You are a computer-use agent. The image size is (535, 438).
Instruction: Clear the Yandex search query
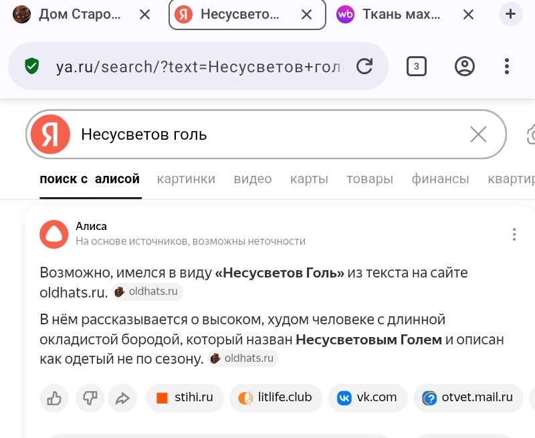coord(478,134)
